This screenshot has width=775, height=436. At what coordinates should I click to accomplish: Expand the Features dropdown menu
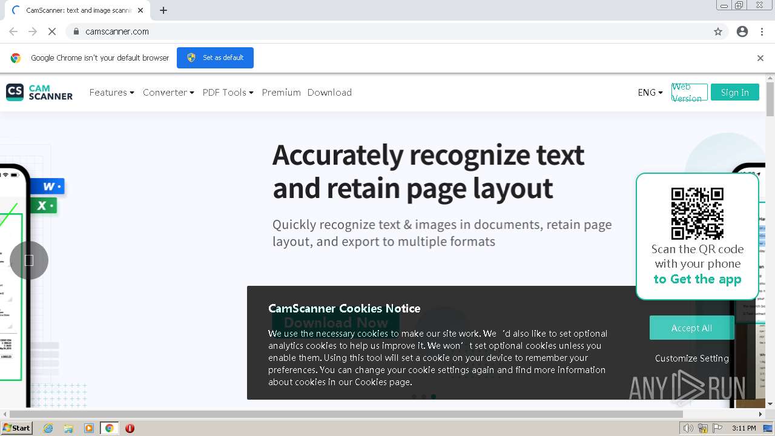112,93
